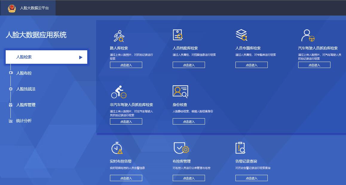Click the personnel archive search icon (人员档案库检索)
Viewport: 346px width, 185px height.
click(178, 35)
